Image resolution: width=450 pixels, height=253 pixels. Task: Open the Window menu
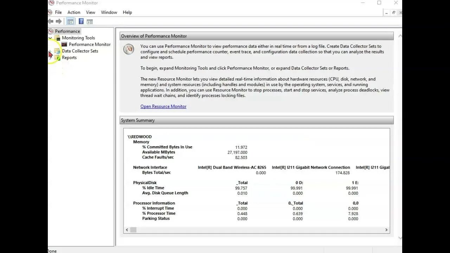(109, 12)
